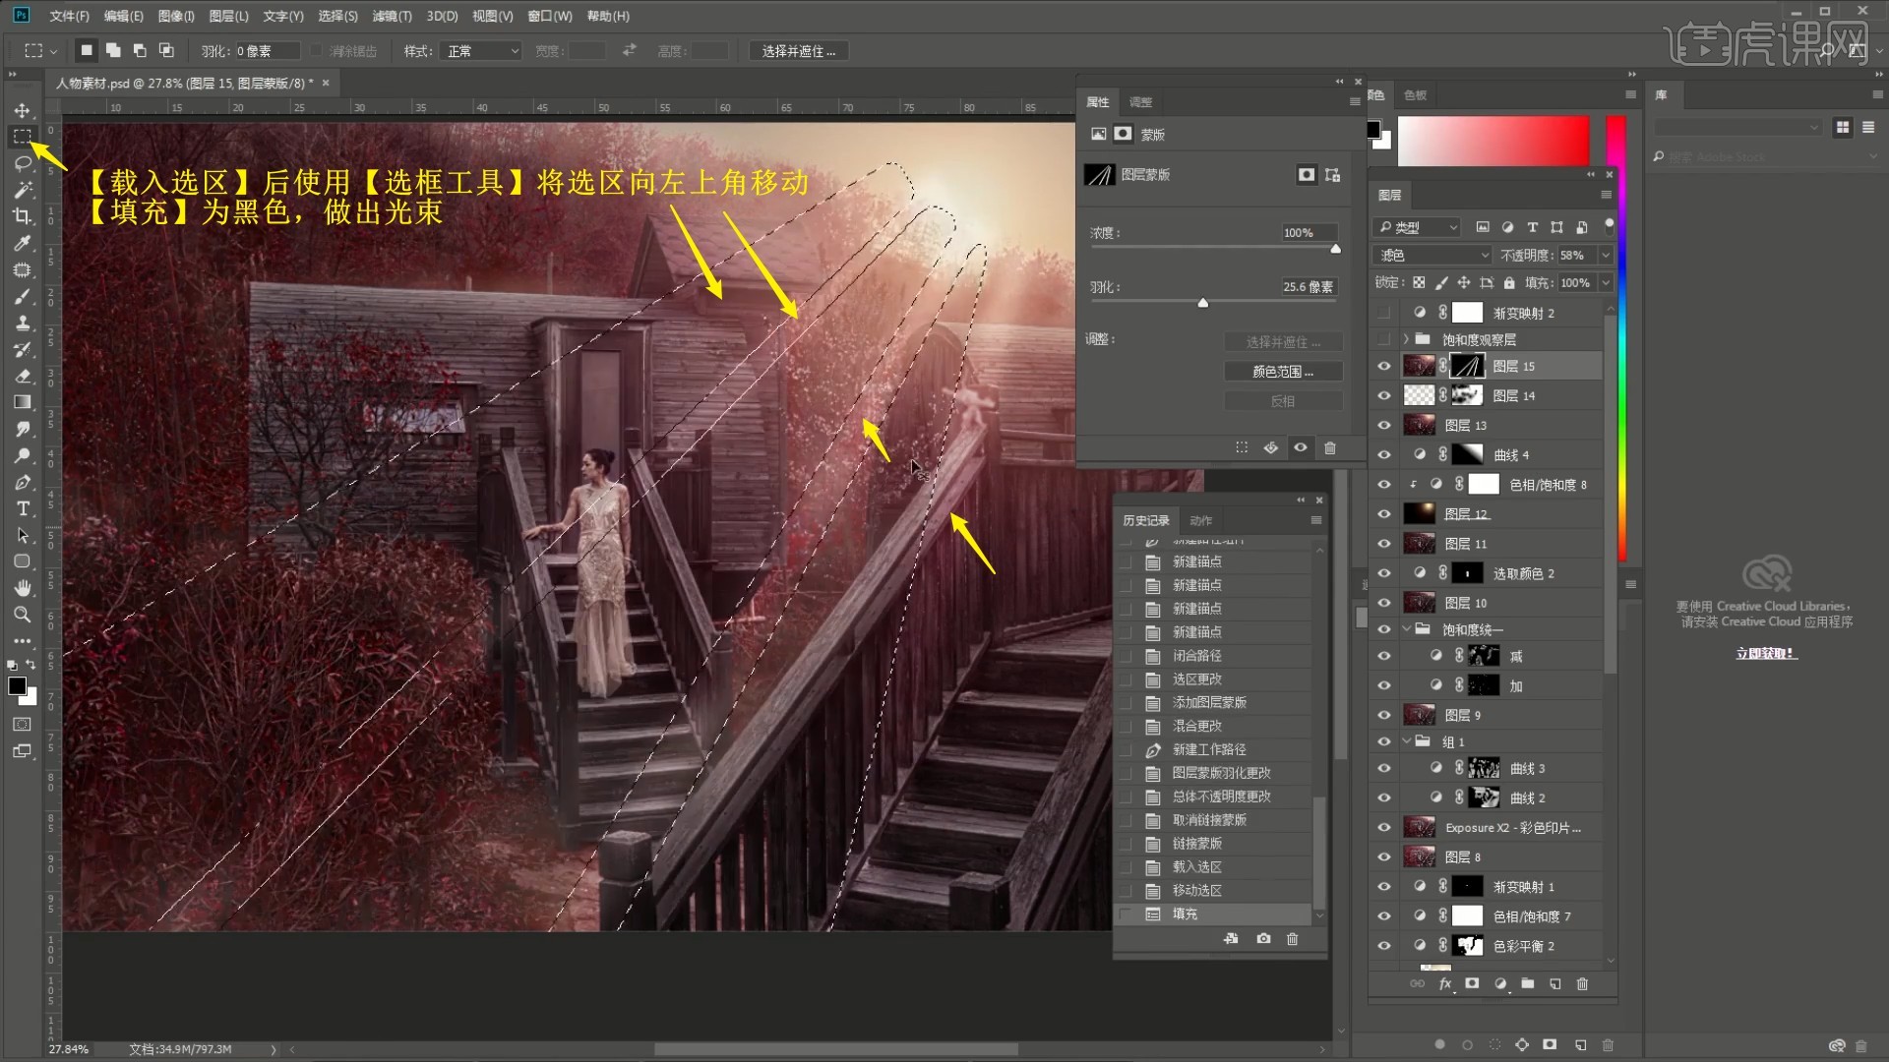
Task: Open the 滤镜(T) menu
Action: (x=392, y=16)
